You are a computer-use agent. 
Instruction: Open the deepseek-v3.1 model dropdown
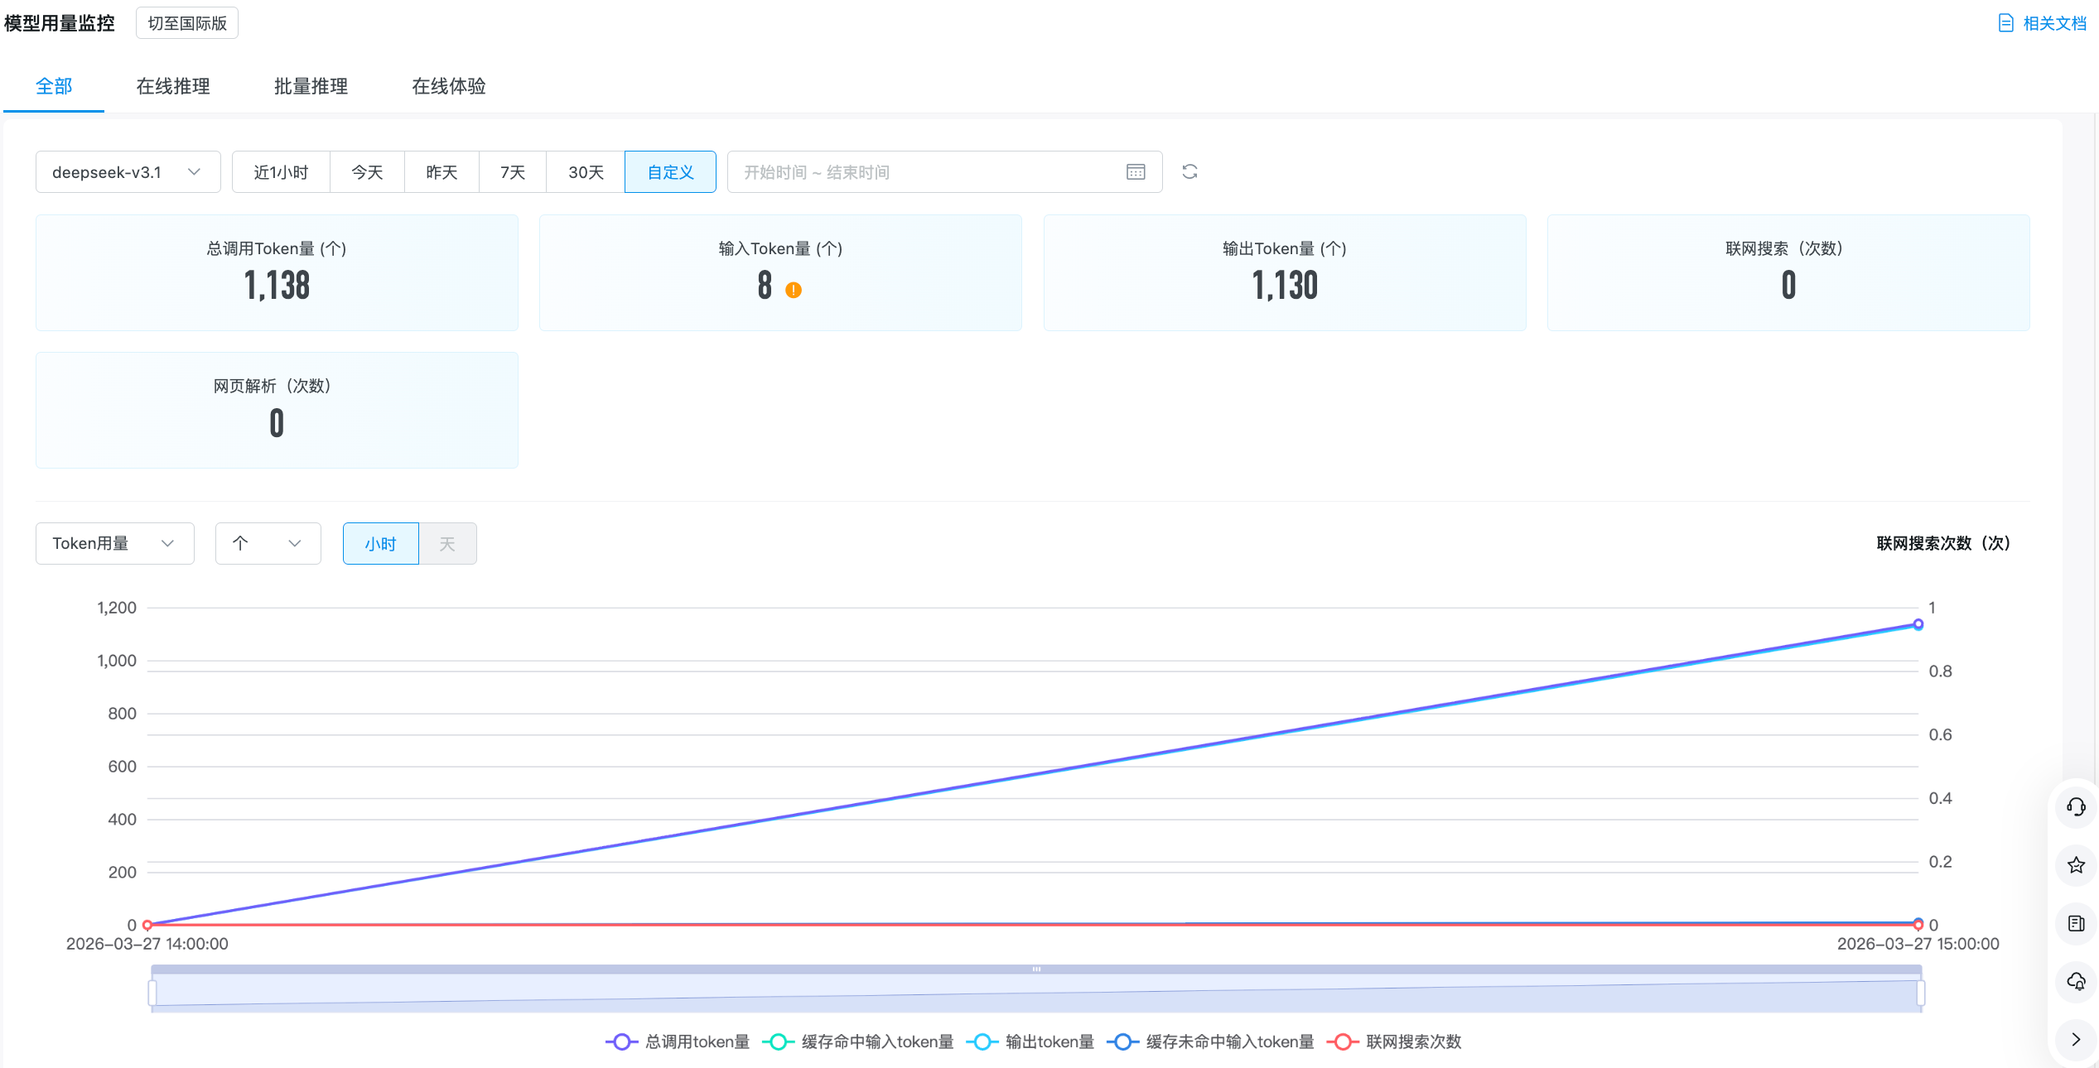coord(128,172)
